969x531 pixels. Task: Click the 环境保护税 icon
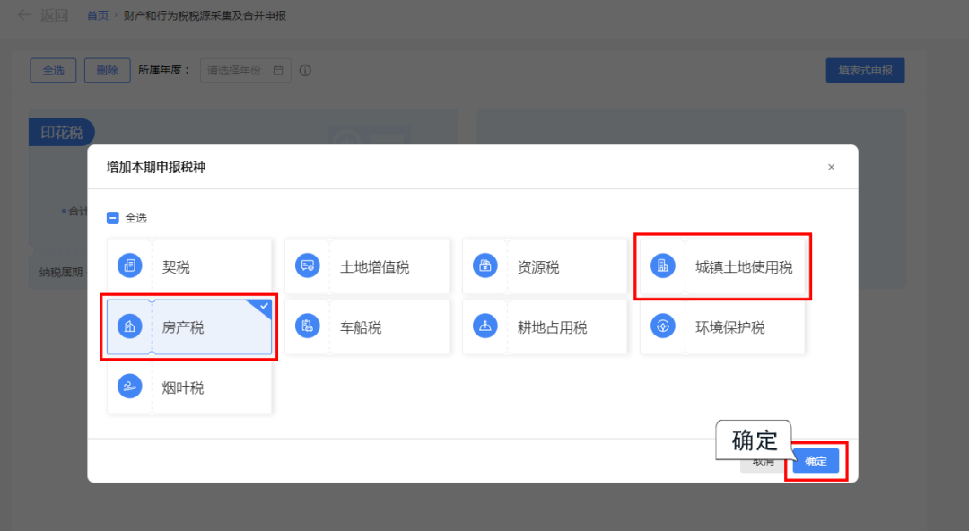(662, 326)
